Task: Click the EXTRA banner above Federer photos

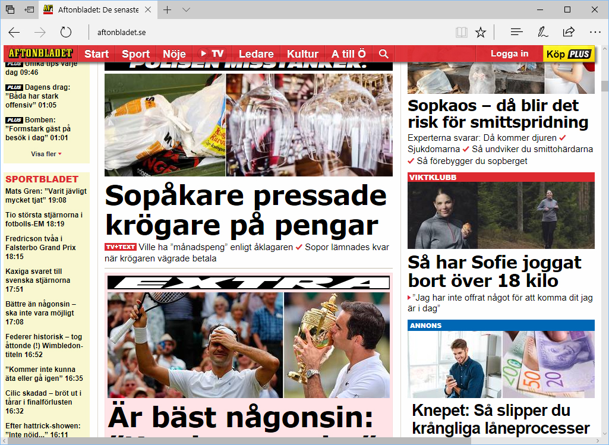Action: click(248, 282)
